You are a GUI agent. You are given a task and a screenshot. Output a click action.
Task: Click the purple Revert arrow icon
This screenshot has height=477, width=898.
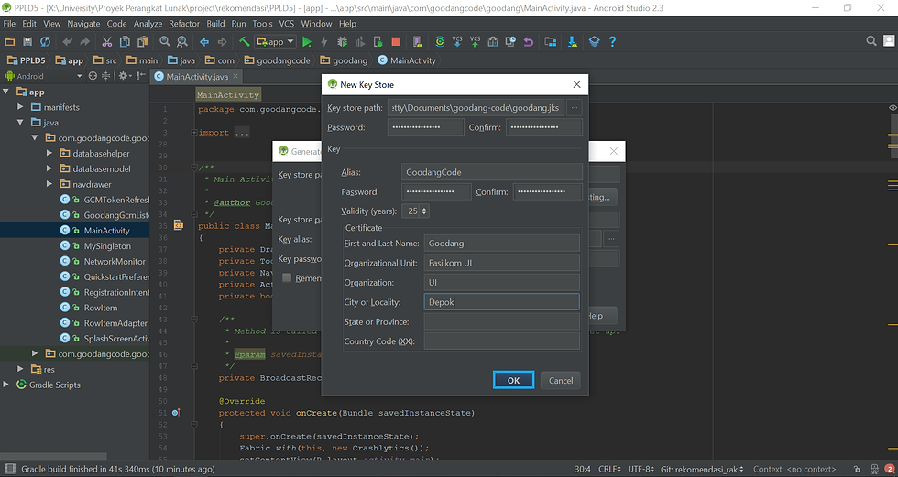click(528, 42)
